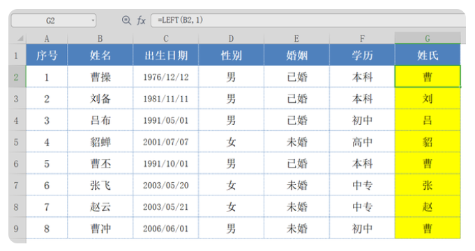Select column F header
This screenshot has height=251, width=475.
362,38
